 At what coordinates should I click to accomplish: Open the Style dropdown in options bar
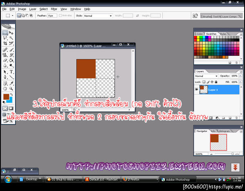98,16
